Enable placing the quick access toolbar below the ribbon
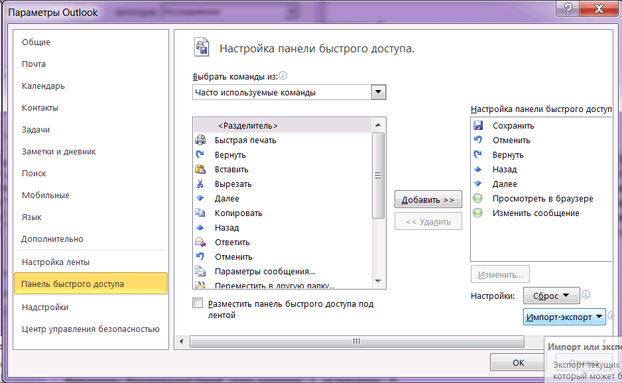622x383 pixels. (x=198, y=303)
